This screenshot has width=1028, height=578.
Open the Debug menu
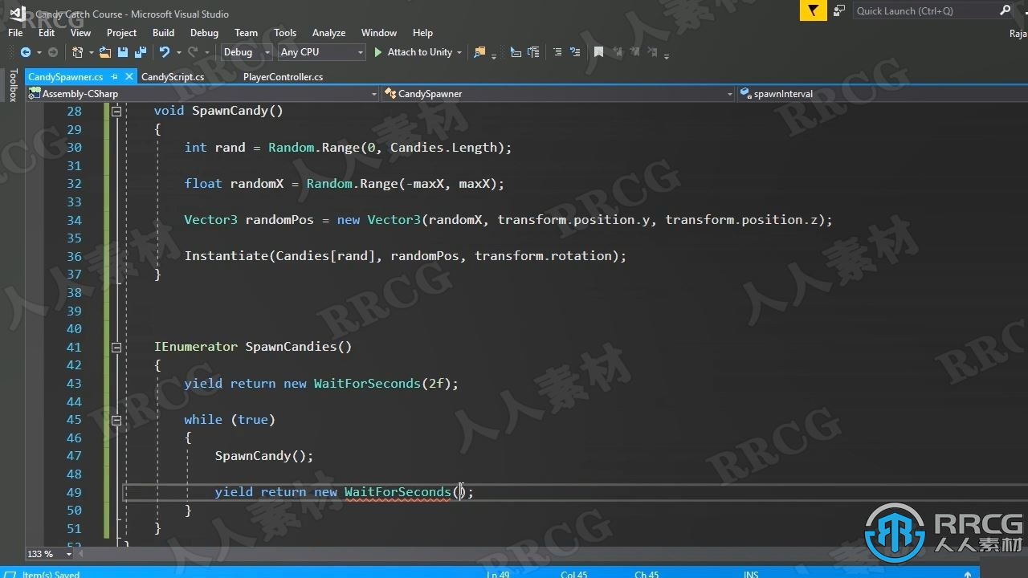coord(204,33)
